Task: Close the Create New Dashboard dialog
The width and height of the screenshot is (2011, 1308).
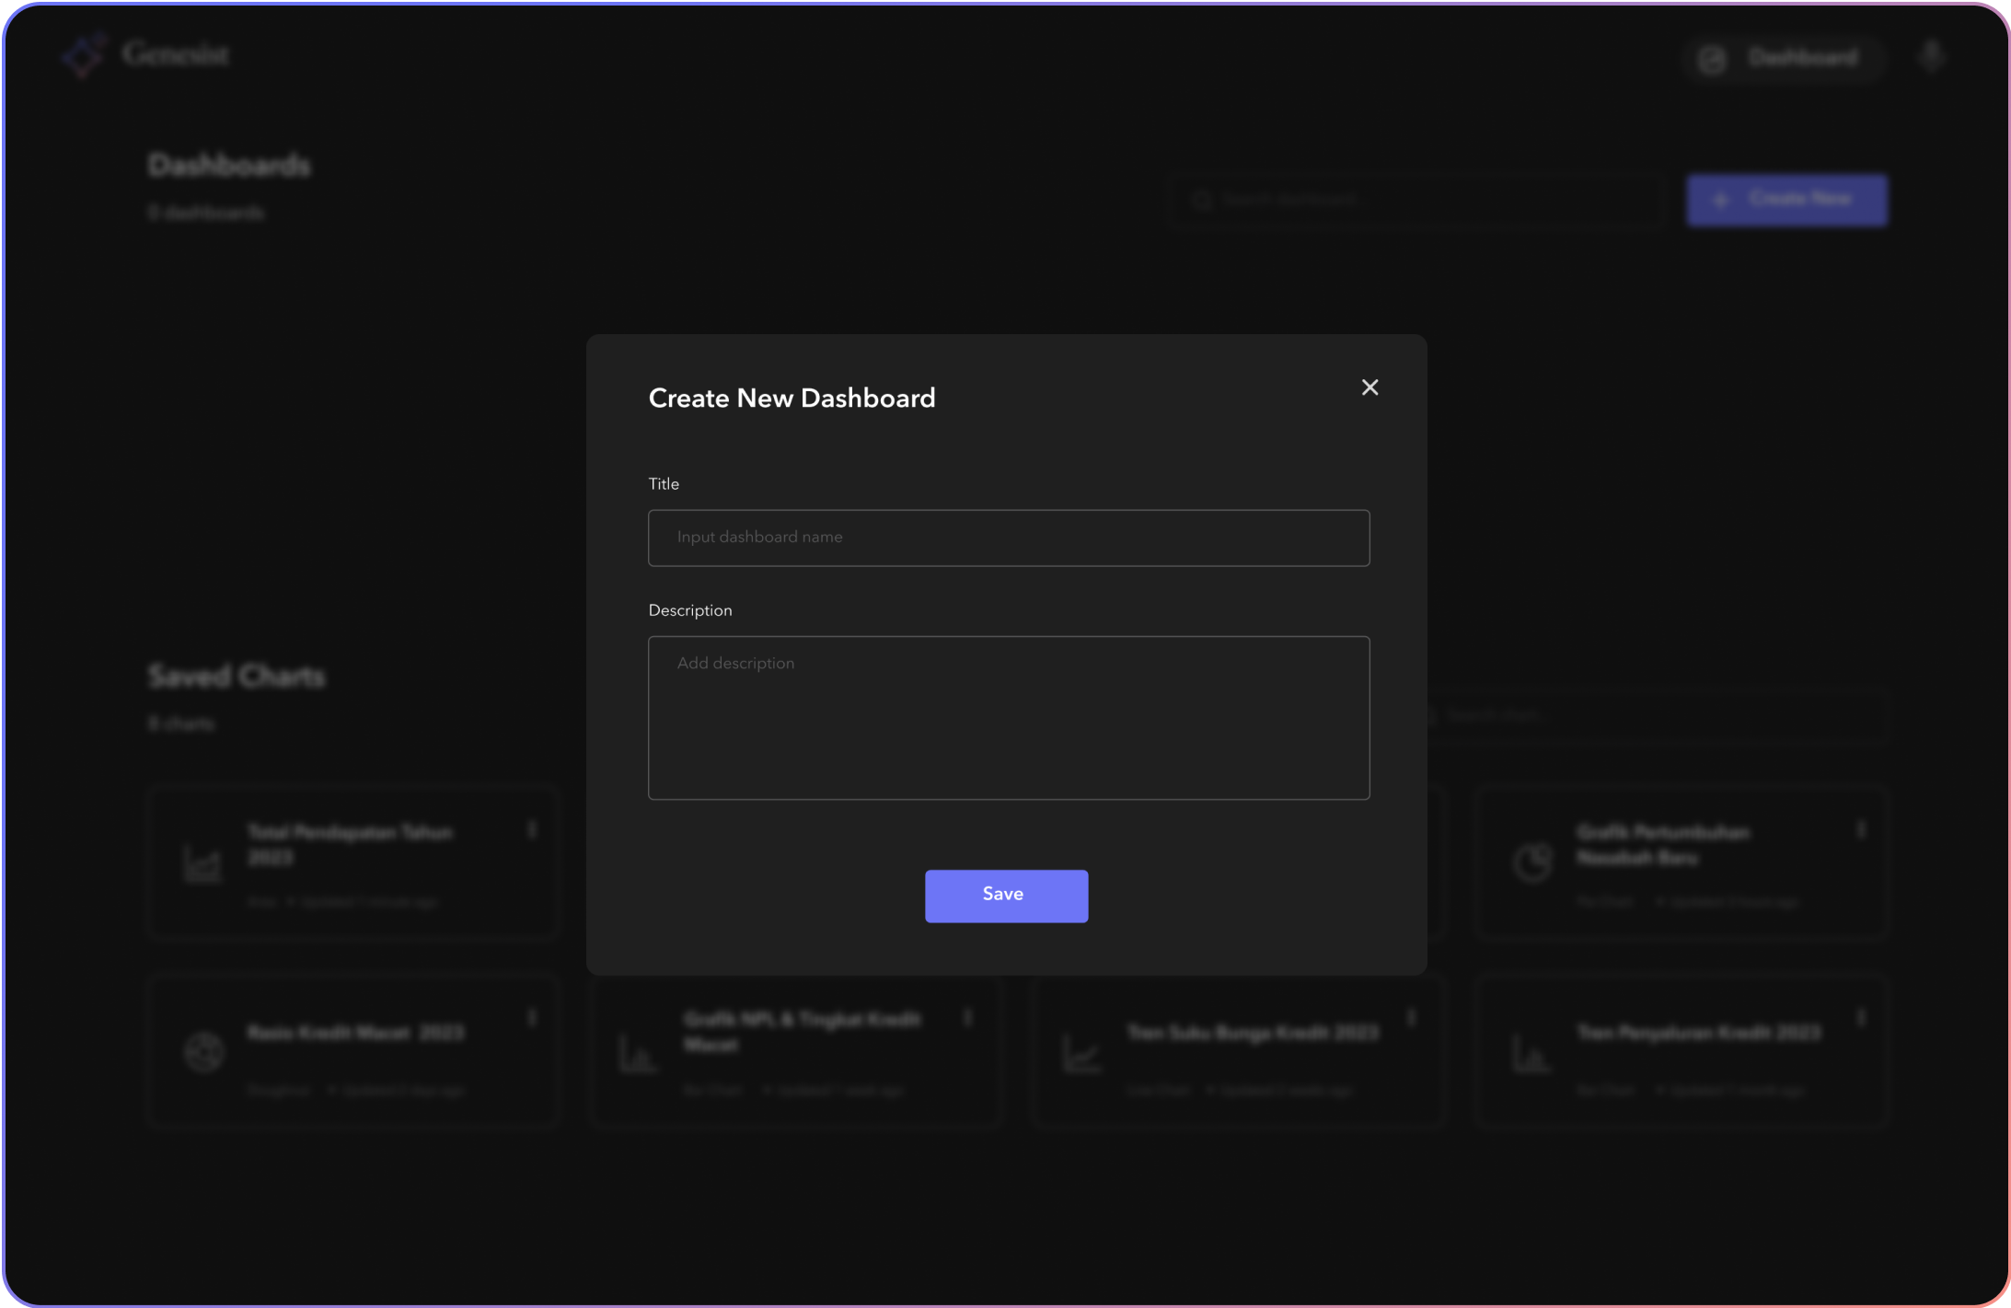Action: [x=1370, y=388]
